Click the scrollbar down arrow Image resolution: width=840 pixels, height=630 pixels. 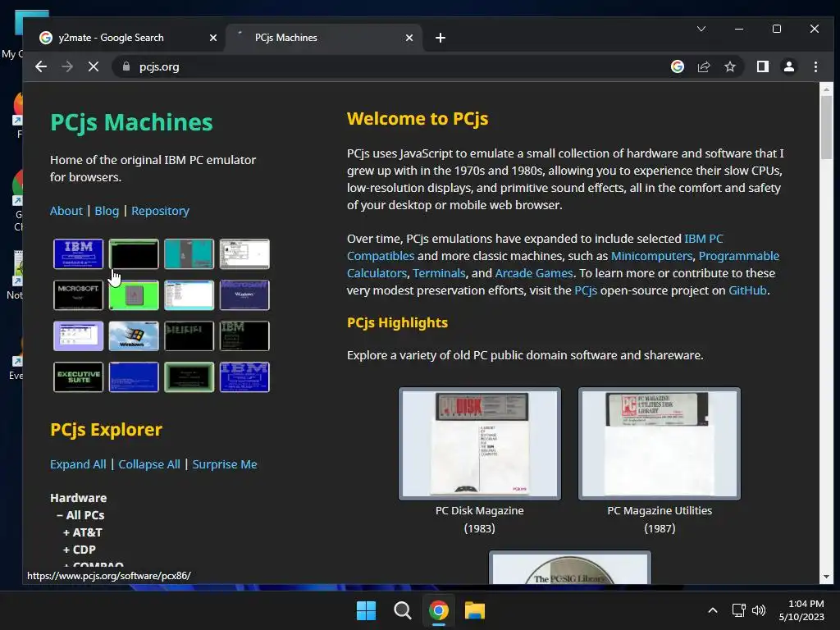click(x=826, y=577)
